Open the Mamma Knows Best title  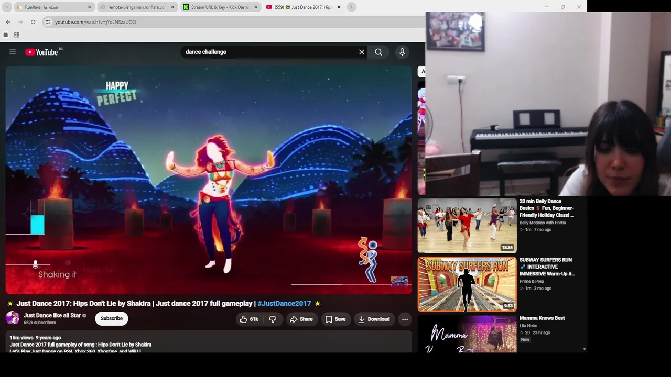point(542,318)
